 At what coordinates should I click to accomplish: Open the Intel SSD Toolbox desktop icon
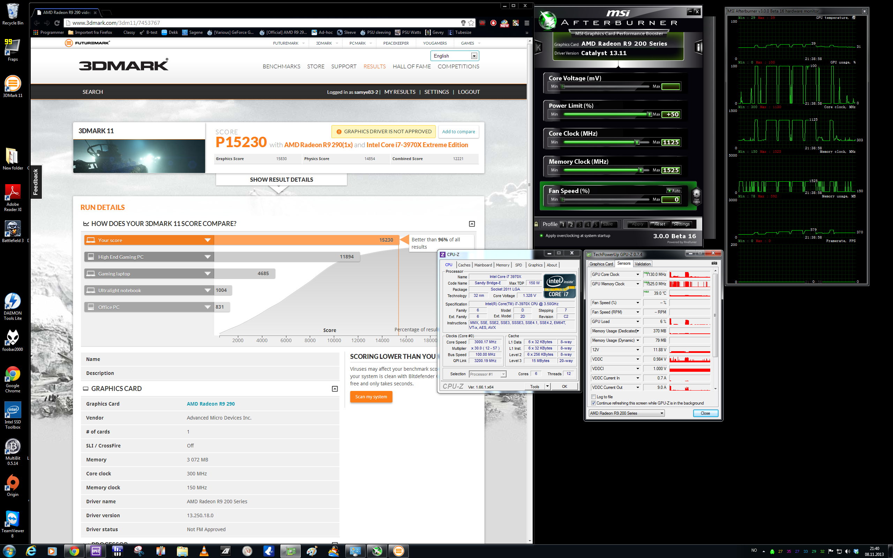tap(13, 415)
